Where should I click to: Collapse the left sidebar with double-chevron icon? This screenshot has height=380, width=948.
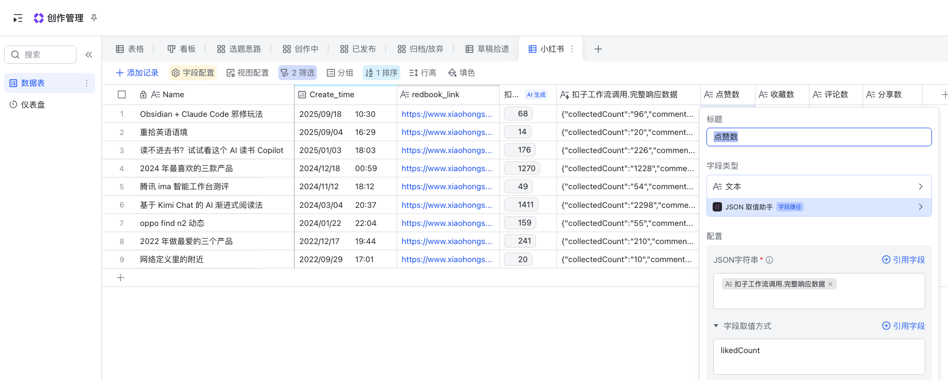(89, 55)
